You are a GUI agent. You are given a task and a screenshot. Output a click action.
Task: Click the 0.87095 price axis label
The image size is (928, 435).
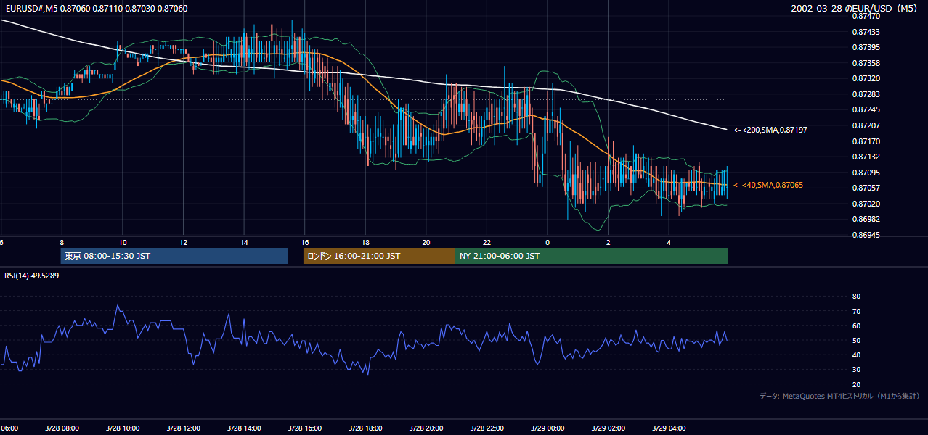click(865, 173)
